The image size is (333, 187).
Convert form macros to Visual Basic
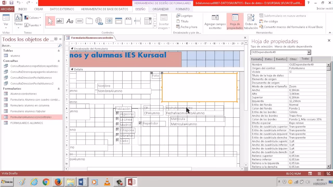(x=291, y=27)
